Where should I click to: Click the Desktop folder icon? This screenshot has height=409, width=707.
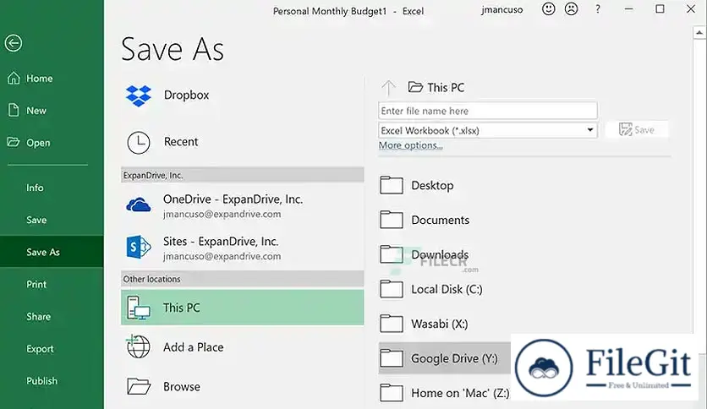pyautogui.click(x=392, y=185)
